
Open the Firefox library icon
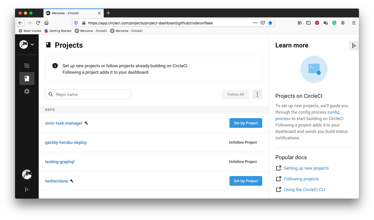[x=300, y=23]
